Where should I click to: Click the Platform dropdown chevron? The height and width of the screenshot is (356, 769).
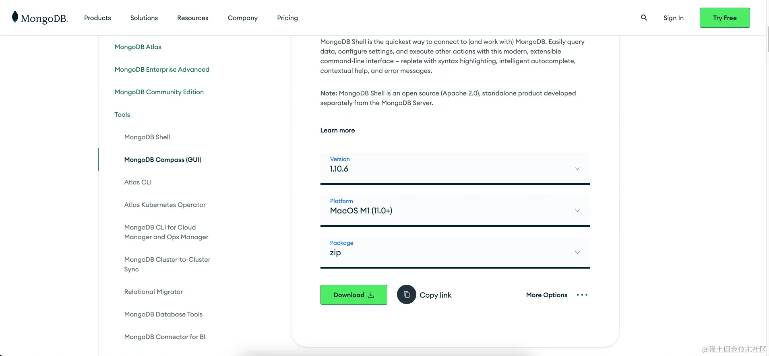(x=577, y=210)
